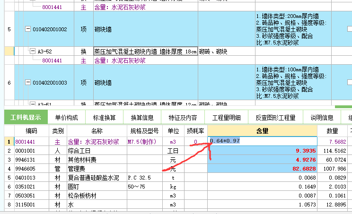352x214 pixels.
Task: Click the 规格及型号 column header
Action: (145, 131)
